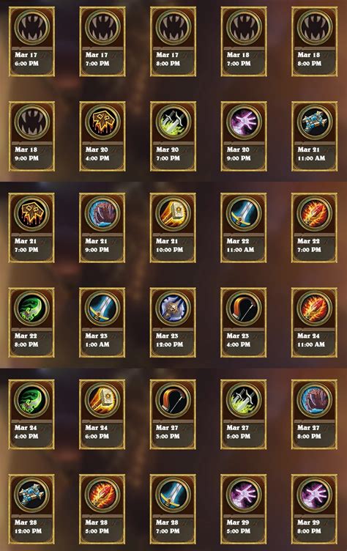Open the Mar 28 12:00 PM crossbow card
The width and height of the screenshot is (347, 551).
(31, 509)
